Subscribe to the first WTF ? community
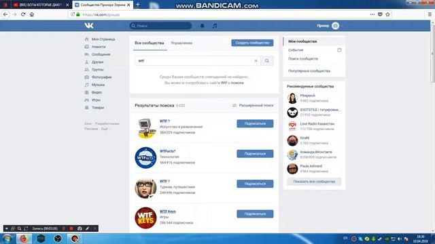435x244 pixels. point(255,123)
